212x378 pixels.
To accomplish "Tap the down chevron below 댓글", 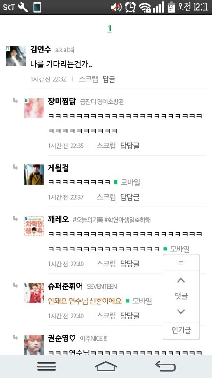I will pos(181,312).
